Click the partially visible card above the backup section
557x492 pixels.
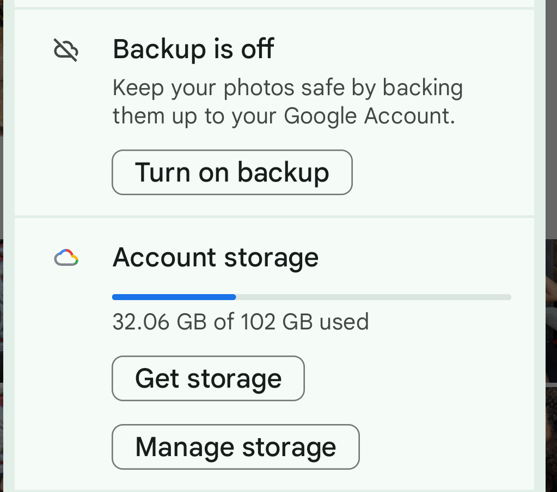tap(272, 4)
